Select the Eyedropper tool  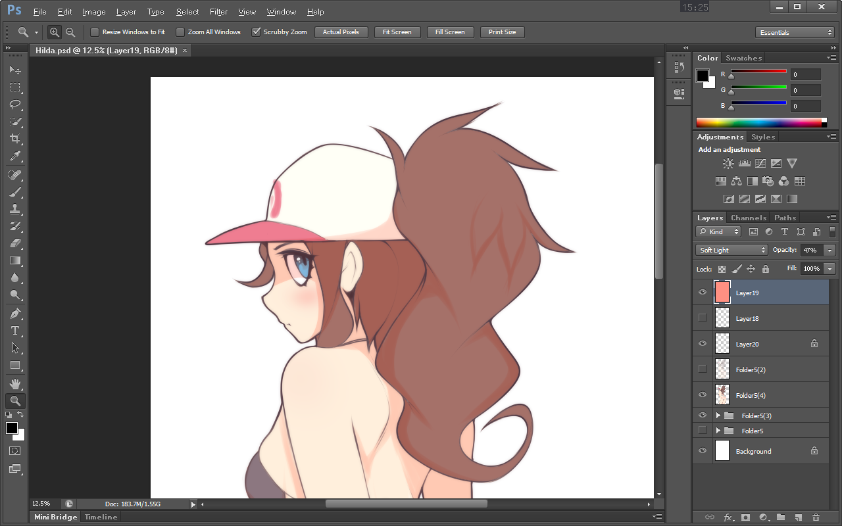click(14, 156)
